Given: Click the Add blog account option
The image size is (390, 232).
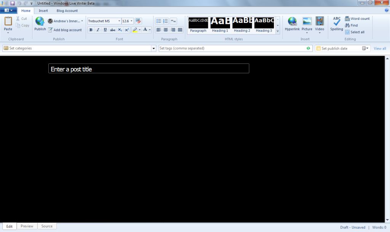Looking at the screenshot, I should click(65, 30).
